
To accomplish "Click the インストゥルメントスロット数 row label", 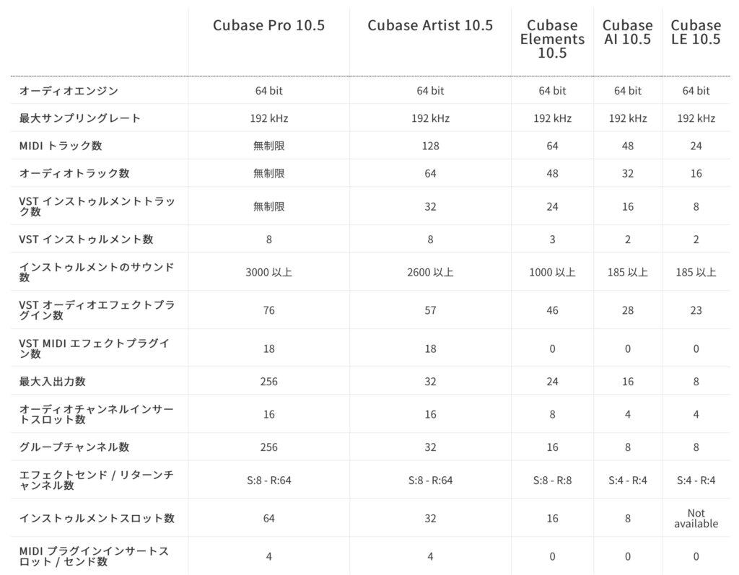I will click(x=97, y=518).
